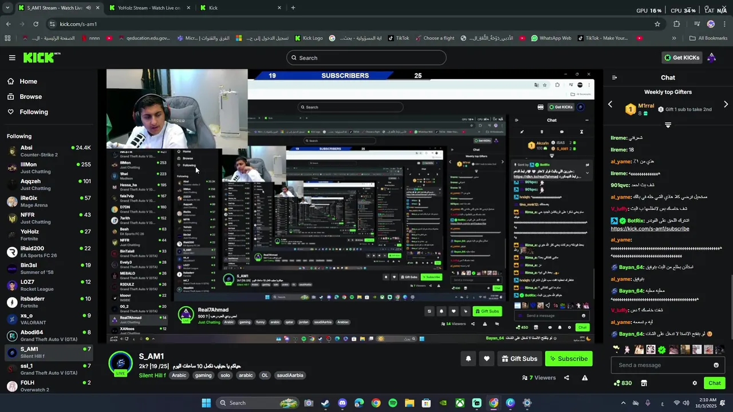Send message with the Chat button
This screenshot has width=733, height=412.
tap(715, 383)
